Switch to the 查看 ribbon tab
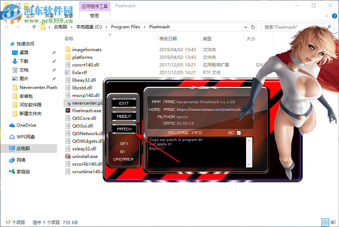 (69, 16)
